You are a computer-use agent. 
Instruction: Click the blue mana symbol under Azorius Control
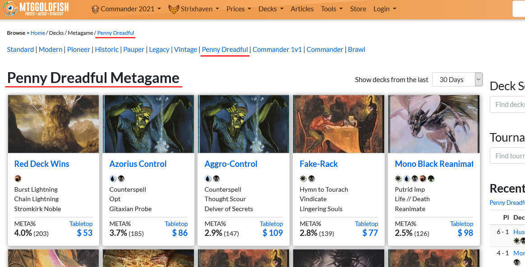click(x=113, y=179)
